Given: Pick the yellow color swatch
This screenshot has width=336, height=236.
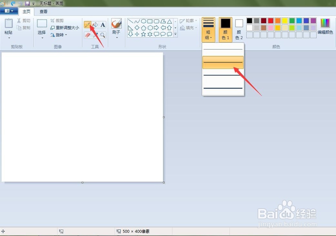Looking at the screenshot, I should tap(285, 21).
